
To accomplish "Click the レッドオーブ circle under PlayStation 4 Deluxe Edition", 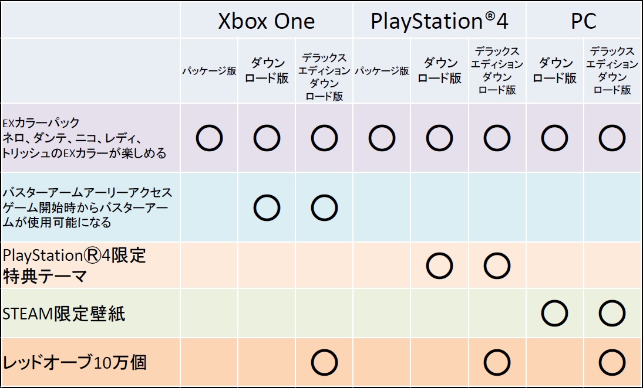I will [x=497, y=362].
